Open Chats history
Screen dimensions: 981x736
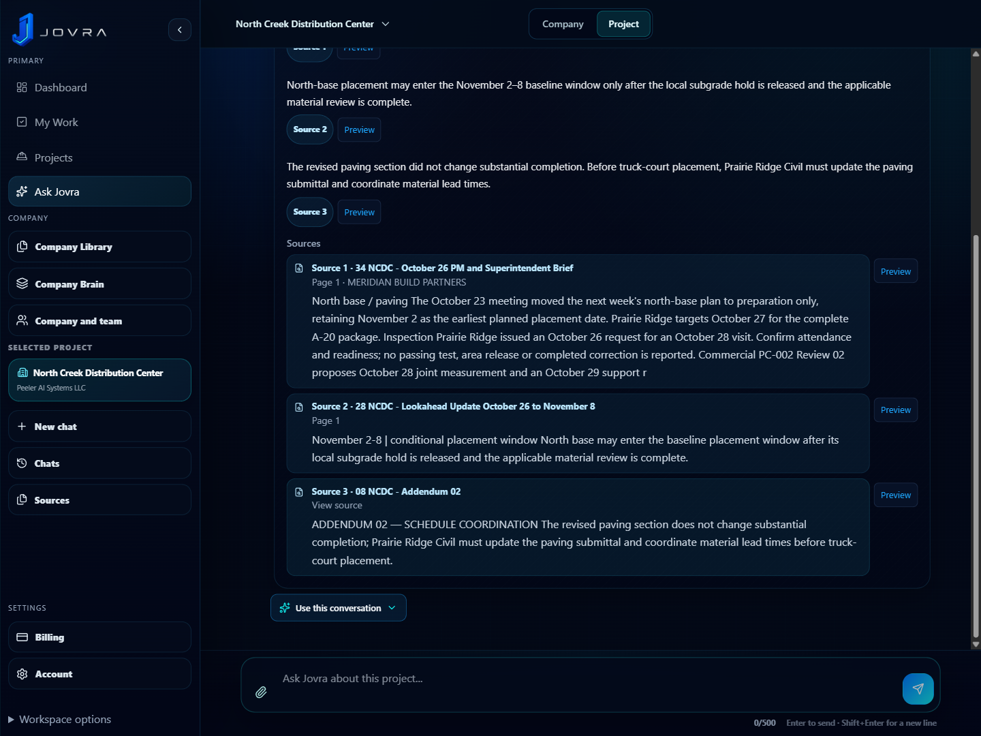99,463
